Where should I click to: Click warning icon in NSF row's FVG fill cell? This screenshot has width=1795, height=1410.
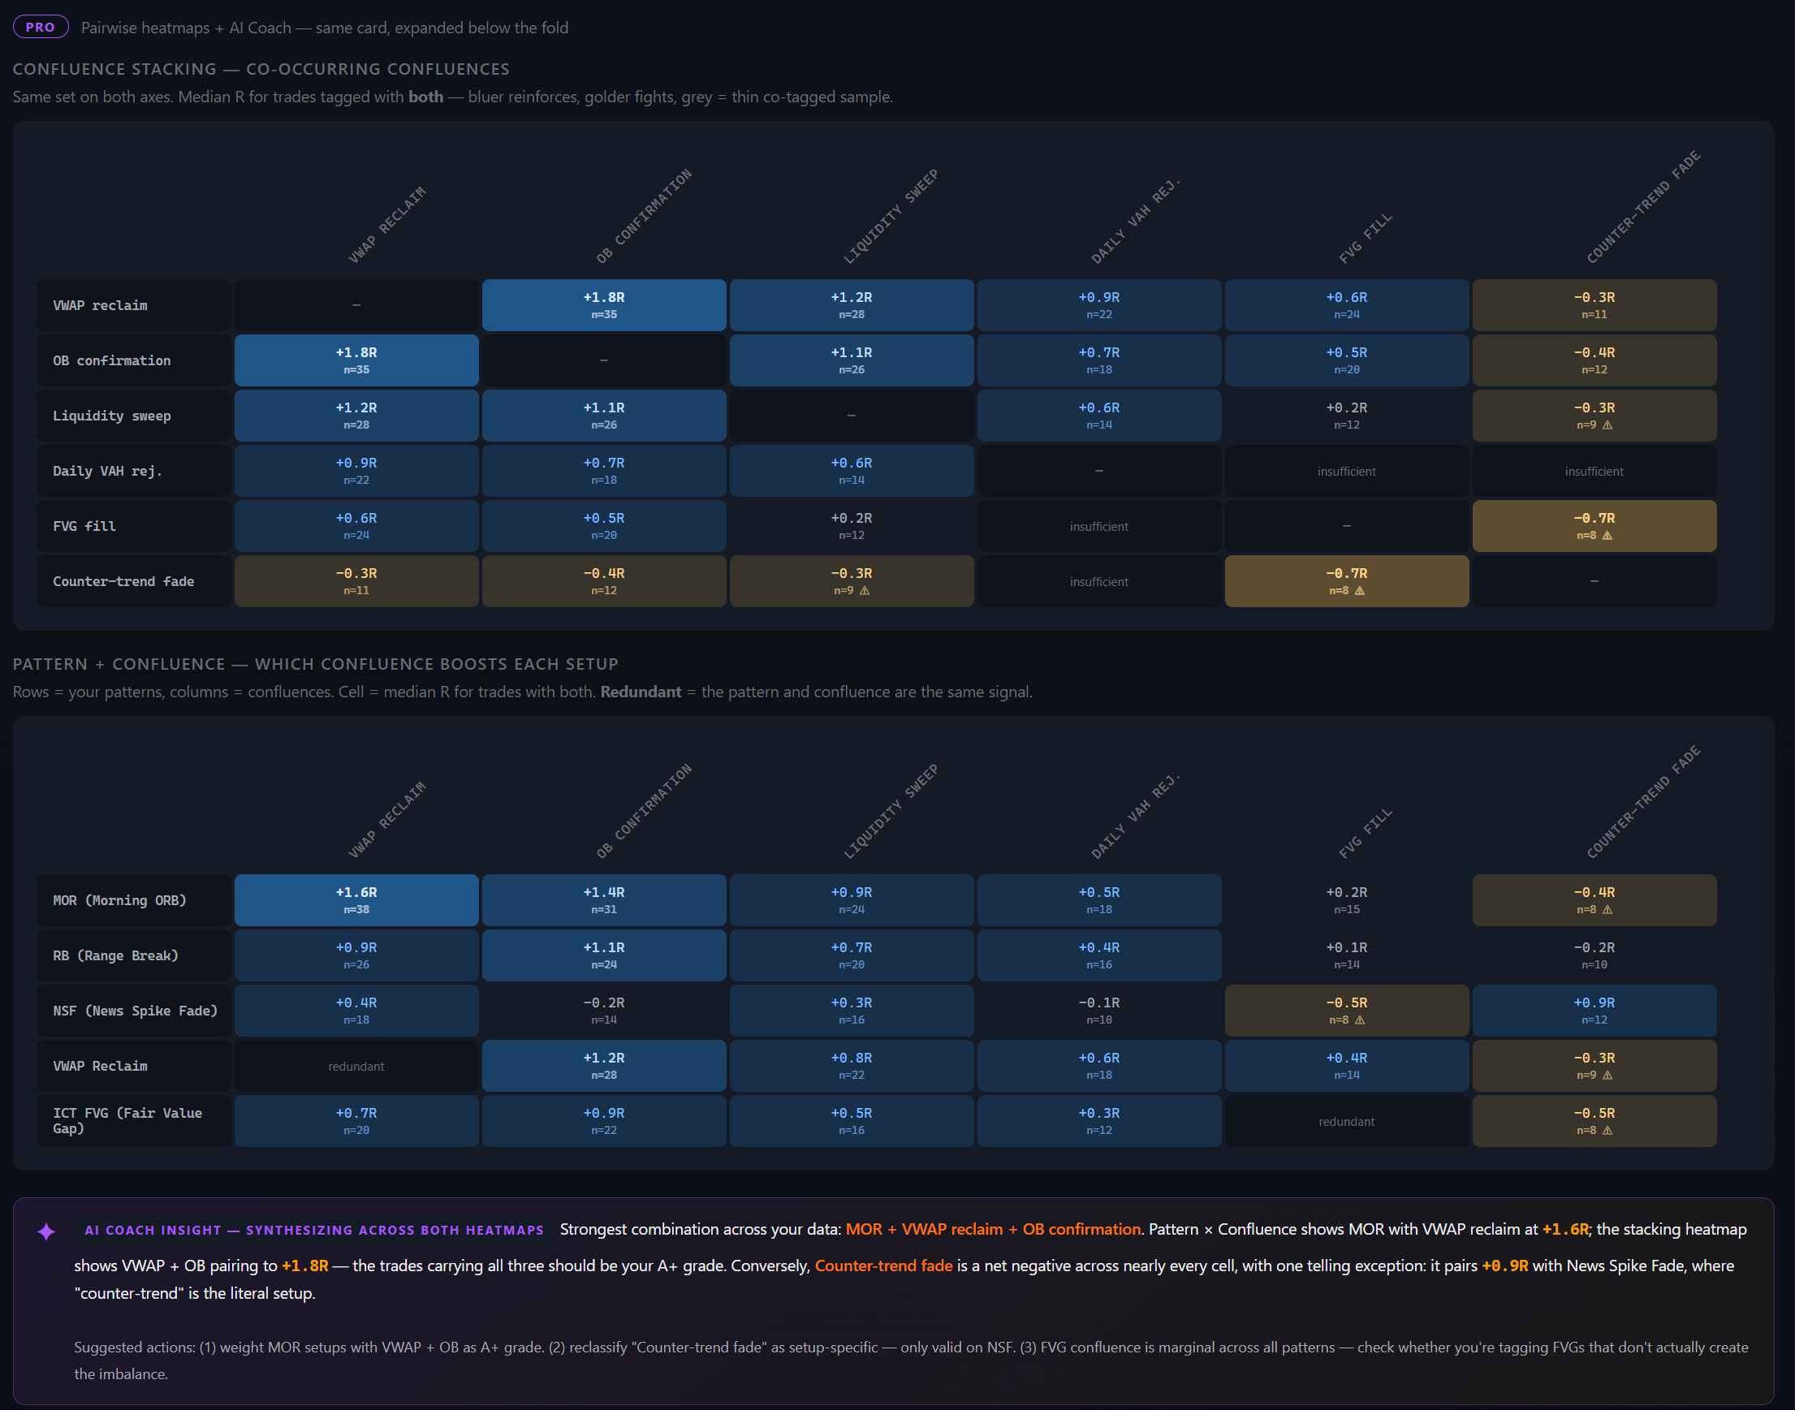click(1360, 1020)
